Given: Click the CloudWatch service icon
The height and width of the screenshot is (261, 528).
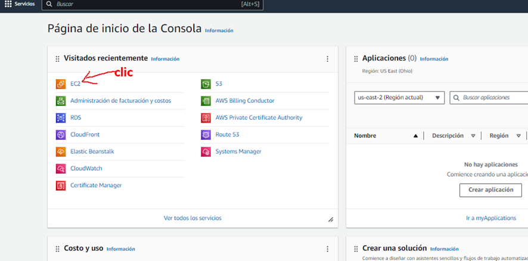Looking at the screenshot, I should pos(61,169).
